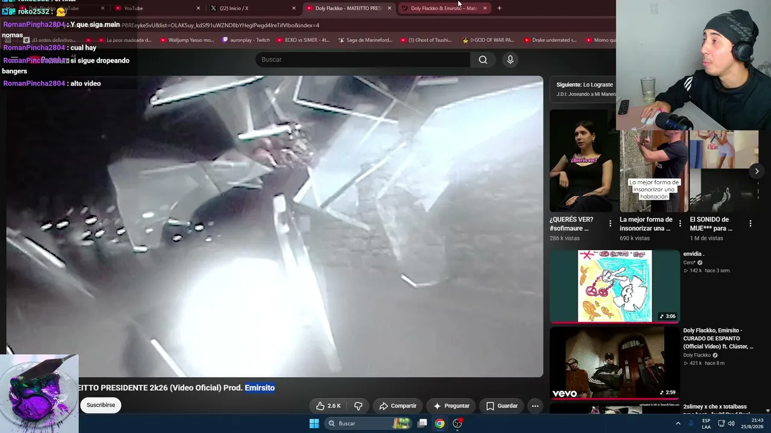Open the 'GOD OF WAR PA...' bookmark
Viewport: 771px width, 433px height.
488,40
